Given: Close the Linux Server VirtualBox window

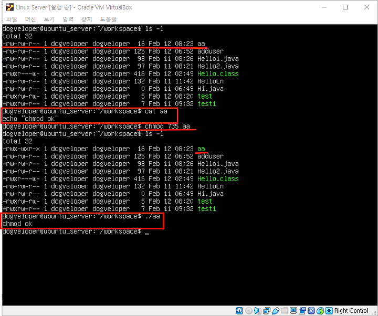Looking at the screenshot, I should [x=366, y=7].
